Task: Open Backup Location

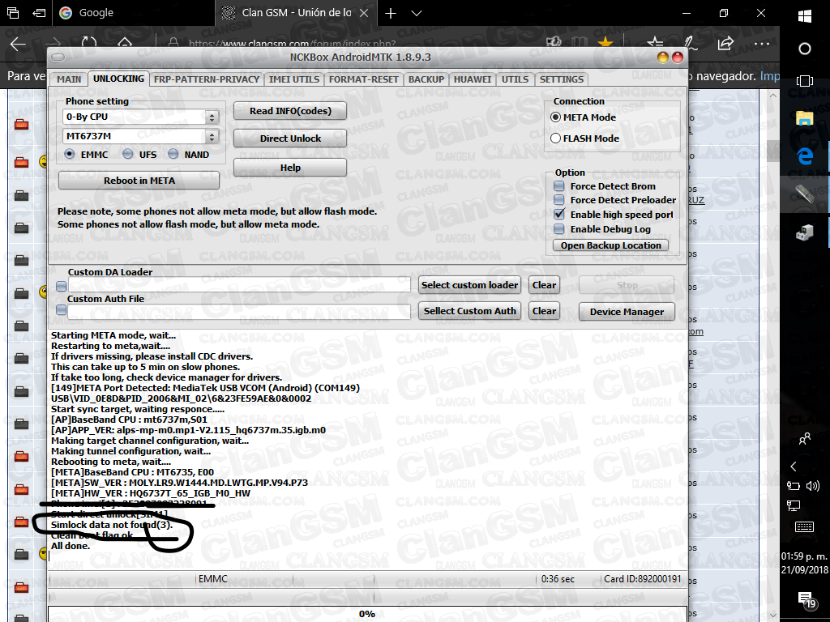Action: pos(611,245)
